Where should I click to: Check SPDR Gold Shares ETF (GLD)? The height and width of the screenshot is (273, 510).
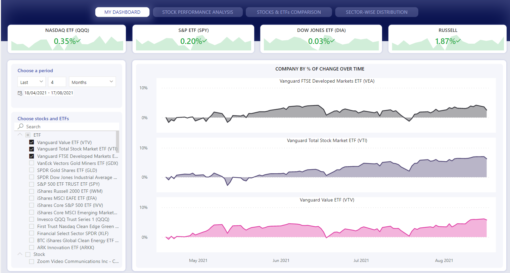pyautogui.click(x=32, y=170)
